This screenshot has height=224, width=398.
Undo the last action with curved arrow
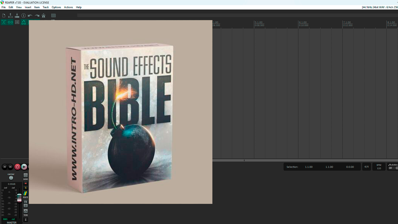pyautogui.click(x=30, y=16)
